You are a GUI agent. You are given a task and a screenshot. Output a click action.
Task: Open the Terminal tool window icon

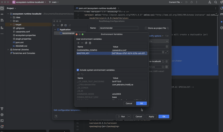click(x=2, y=121)
